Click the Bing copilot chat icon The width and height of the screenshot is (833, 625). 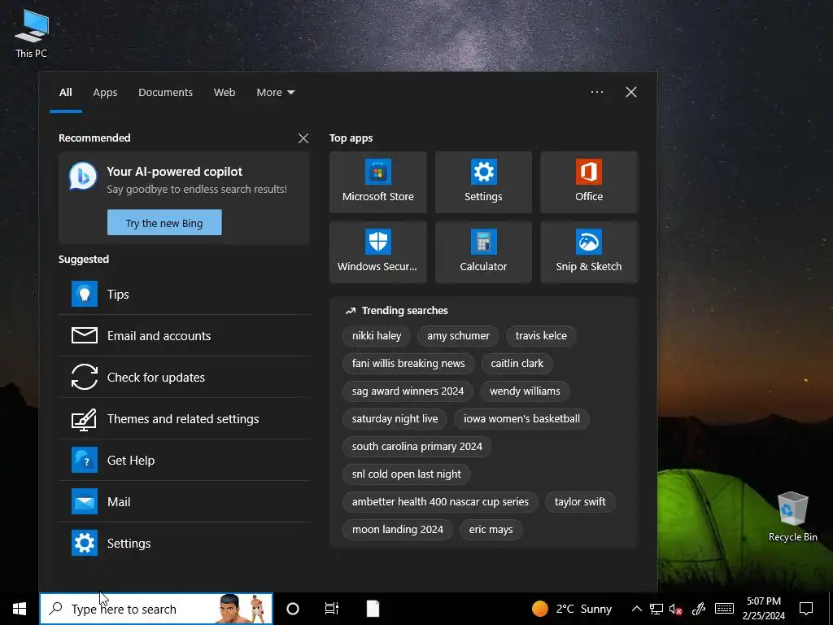(x=83, y=177)
